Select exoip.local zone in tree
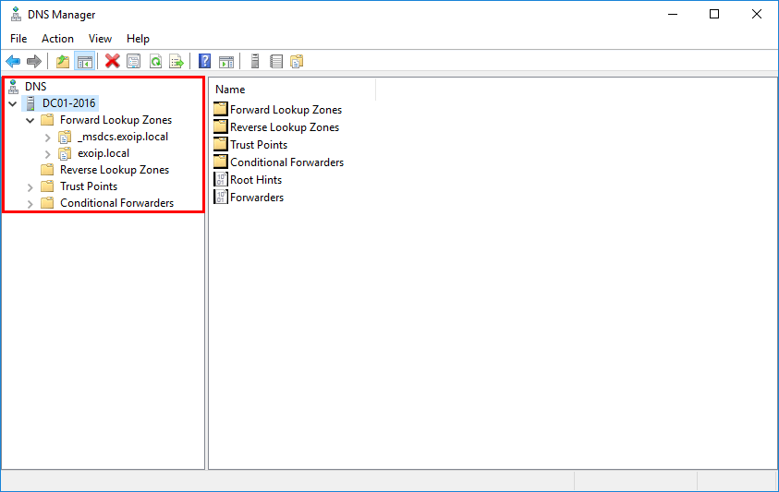The height and width of the screenshot is (492, 779). (x=103, y=153)
